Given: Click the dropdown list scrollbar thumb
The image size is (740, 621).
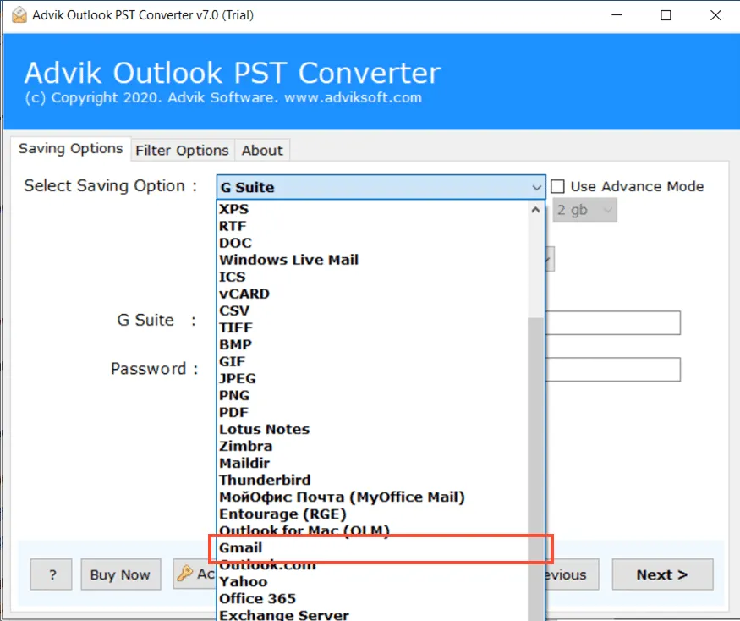Looking at the screenshot, I should pyautogui.click(x=535, y=469).
